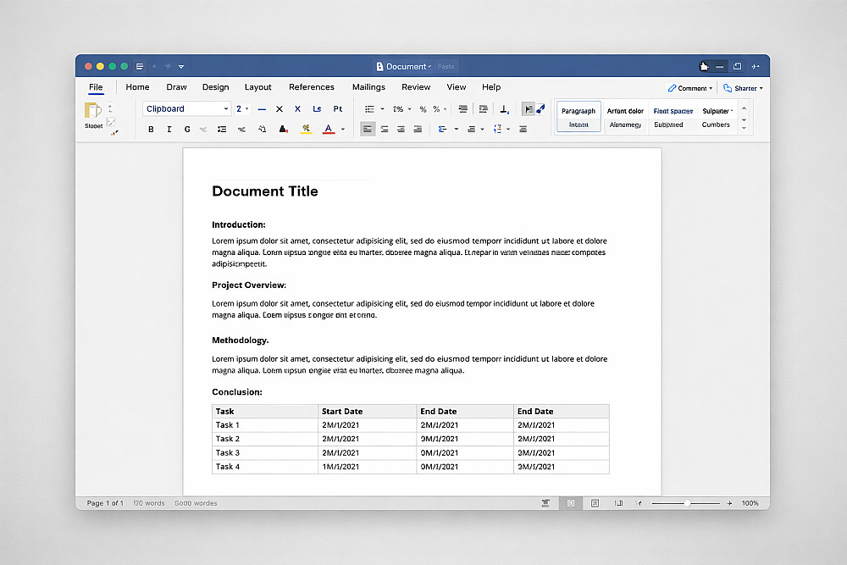Open quick access toolbar dropdown arrow
This screenshot has width=847, height=565.
click(x=181, y=66)
